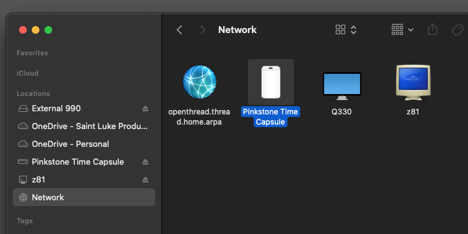Open Pinkstone Time Capsule in sidebar

[84, 162]
